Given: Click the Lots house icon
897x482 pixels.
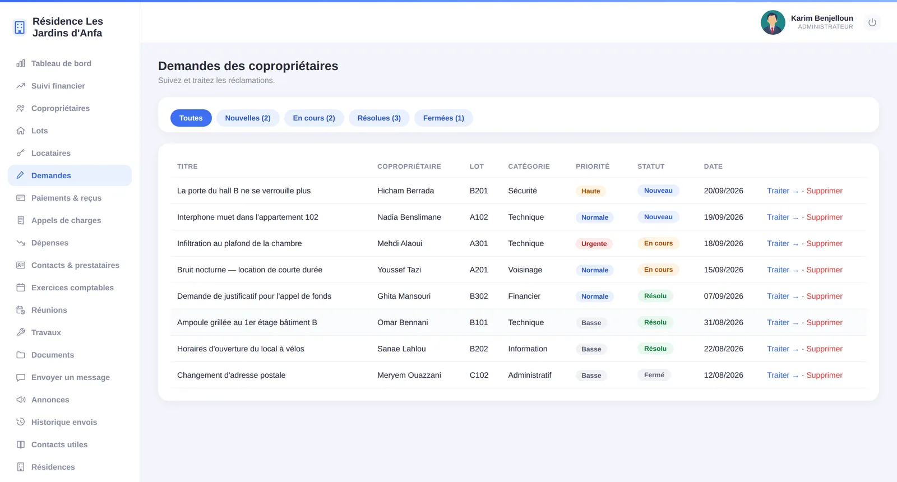Looking at the screenshot, I should click(21, 131).
